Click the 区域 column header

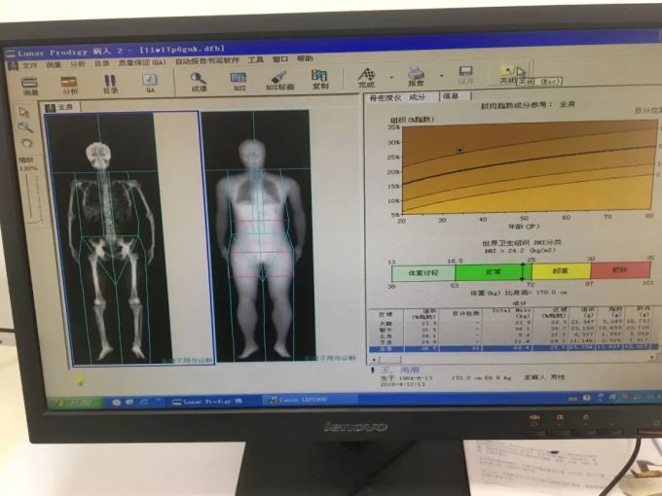386,315
